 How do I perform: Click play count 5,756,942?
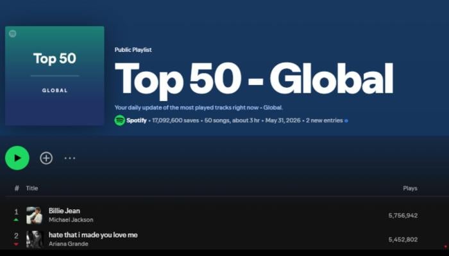pyautogui.click(x=403, y=216)
